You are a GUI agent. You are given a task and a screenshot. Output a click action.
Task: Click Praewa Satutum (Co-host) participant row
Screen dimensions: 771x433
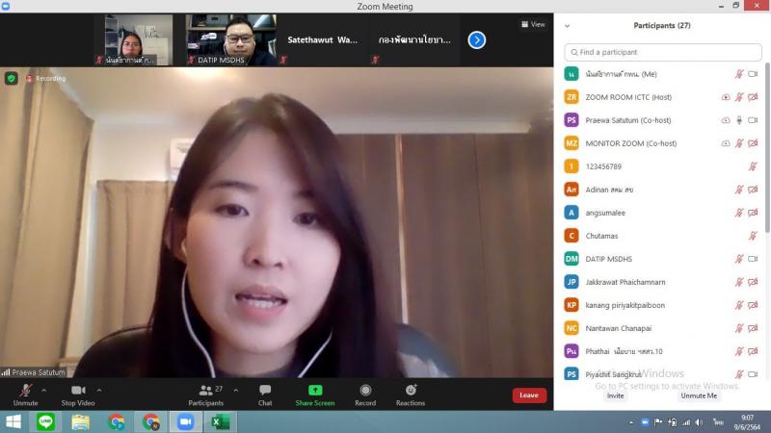[x=662, y=120]
